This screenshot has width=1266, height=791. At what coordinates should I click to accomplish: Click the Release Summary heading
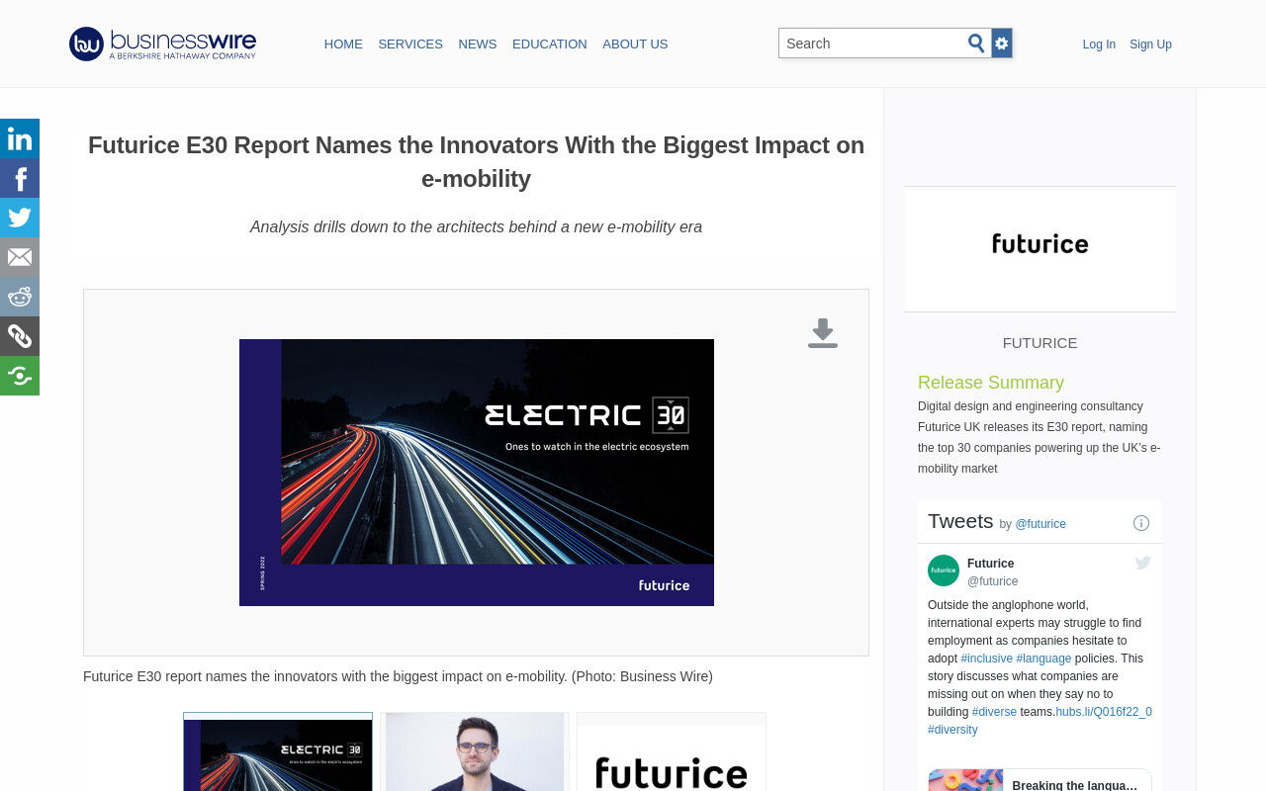coord(991,383)
